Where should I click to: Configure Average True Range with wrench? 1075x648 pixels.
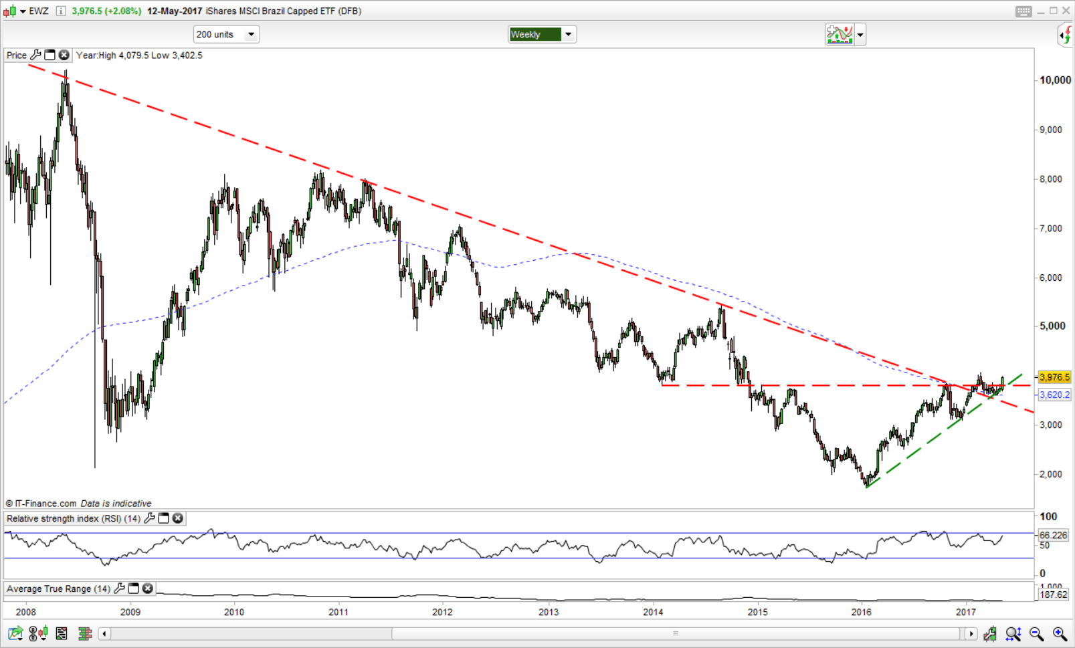point(119,588)
